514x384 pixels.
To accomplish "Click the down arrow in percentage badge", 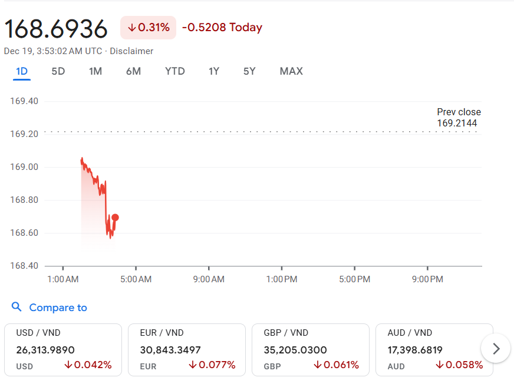I will click(x=131, y=28).
